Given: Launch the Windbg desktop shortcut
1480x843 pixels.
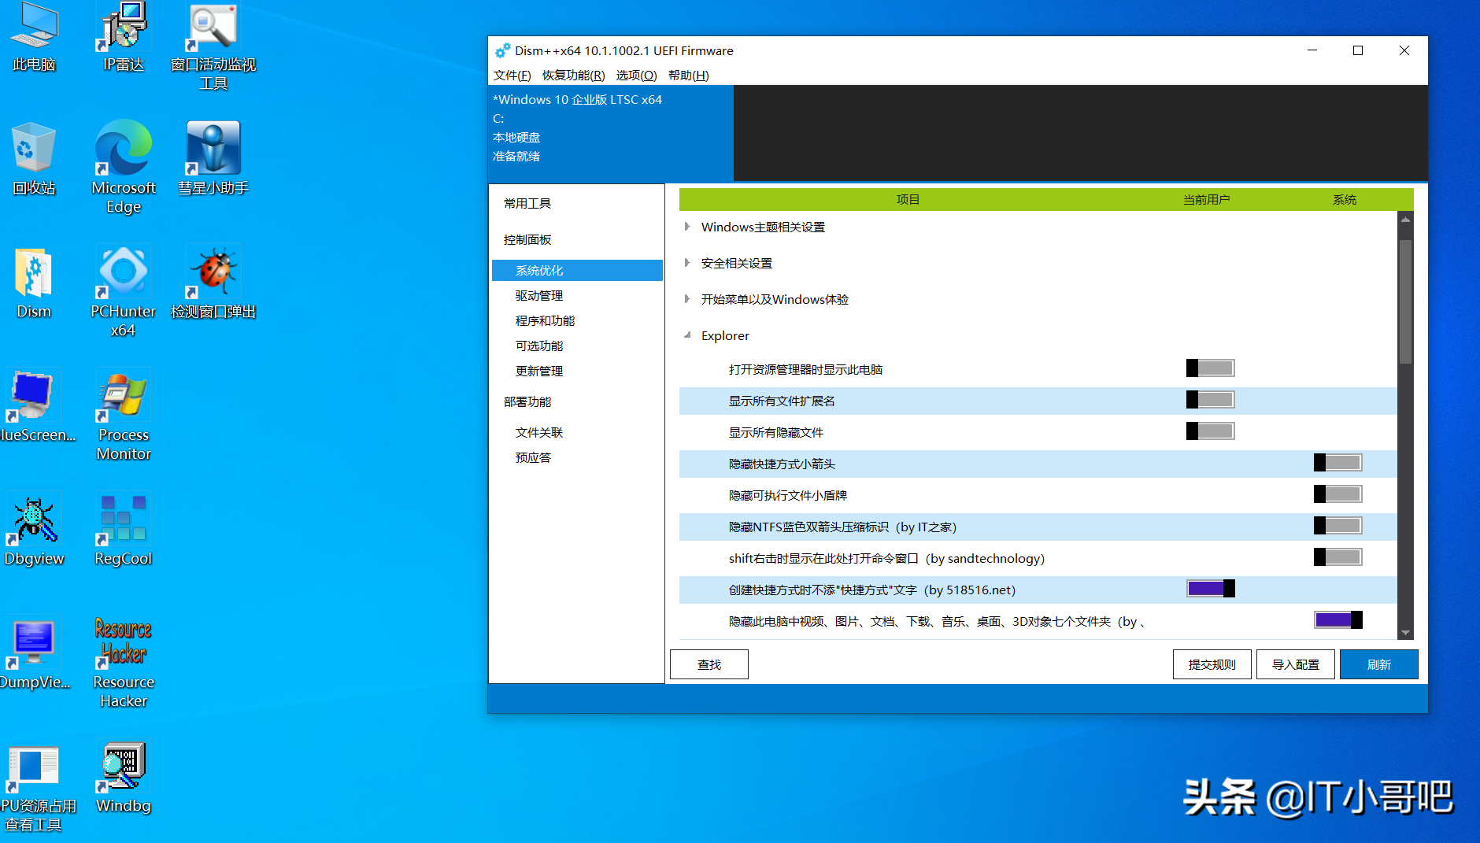Looking at the screenshot, I should tap(124, 777).
